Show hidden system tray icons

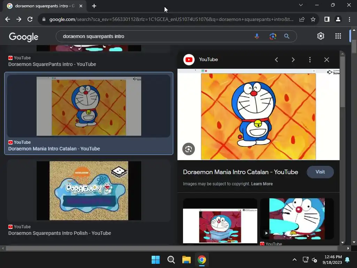(x=294, y=260)
